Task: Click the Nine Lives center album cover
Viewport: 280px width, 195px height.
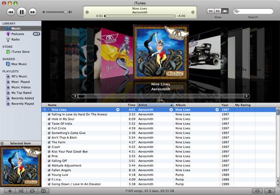Action: pos(161,52)
